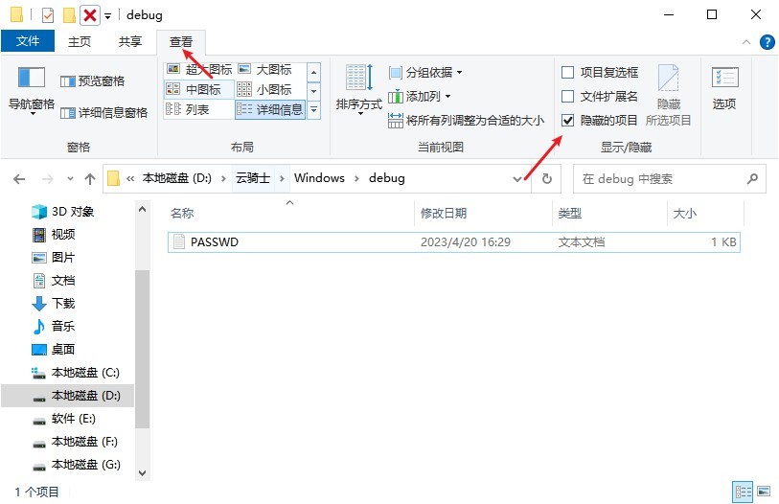779x504 pixels.
Task: Open 图片 in navigation pane
Action: pos(55,257)
